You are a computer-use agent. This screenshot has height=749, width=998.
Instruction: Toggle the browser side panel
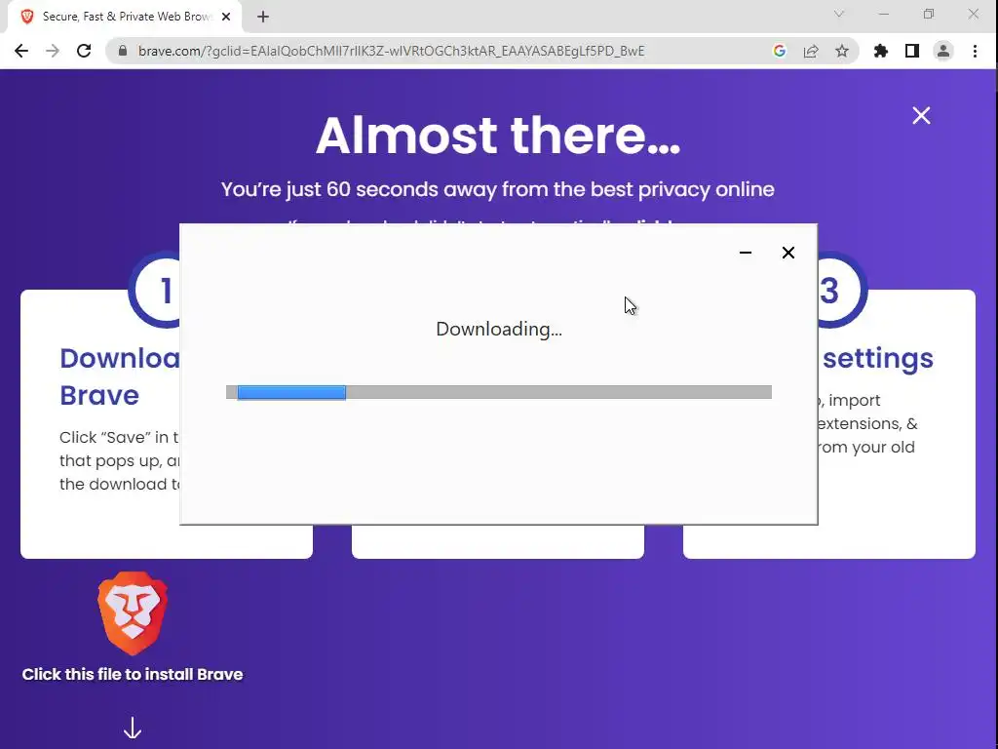pyautogui.click(x=912, y=51)
